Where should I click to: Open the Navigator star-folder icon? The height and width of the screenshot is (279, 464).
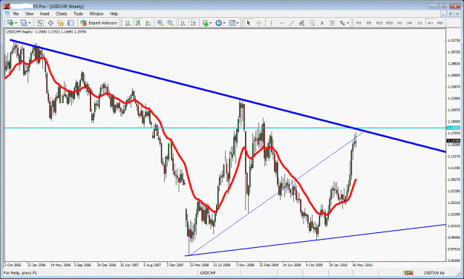(x=60, y=23)
